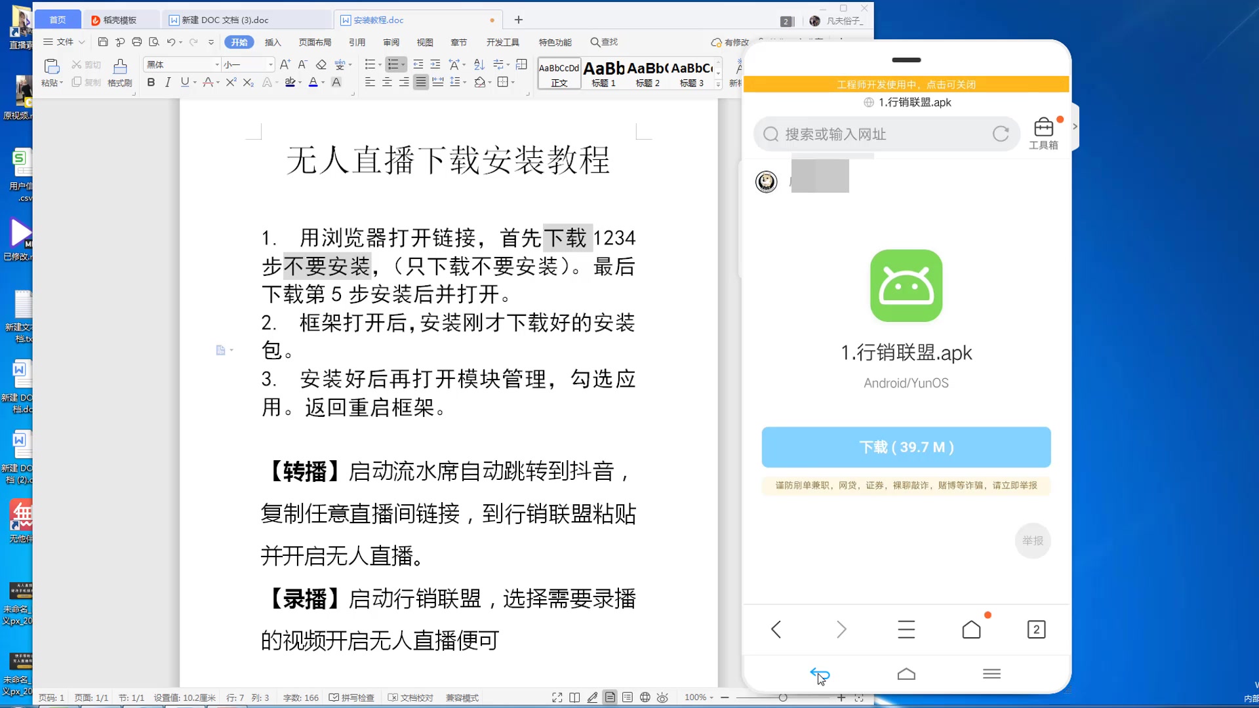Click the zoom slider handle

pos(782,698)
